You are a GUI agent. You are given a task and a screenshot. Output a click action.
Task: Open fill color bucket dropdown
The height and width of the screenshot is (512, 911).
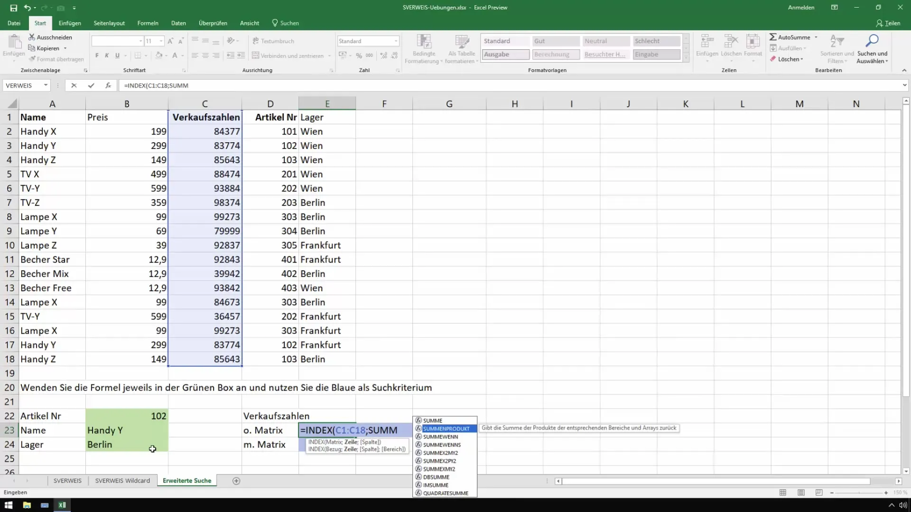pos(167,55)
